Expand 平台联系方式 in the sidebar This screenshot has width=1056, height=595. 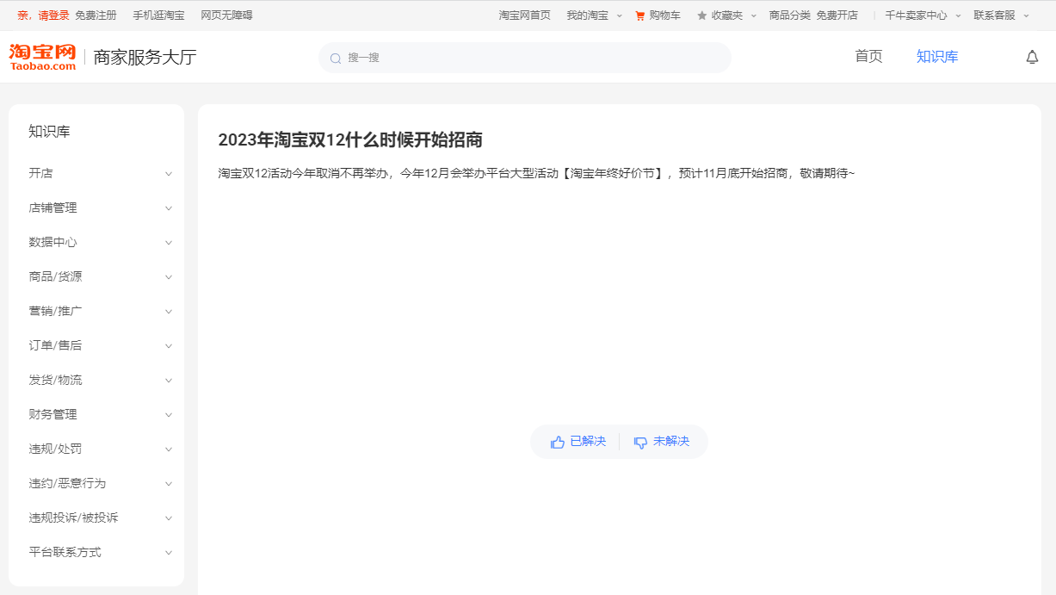[169, 553]
